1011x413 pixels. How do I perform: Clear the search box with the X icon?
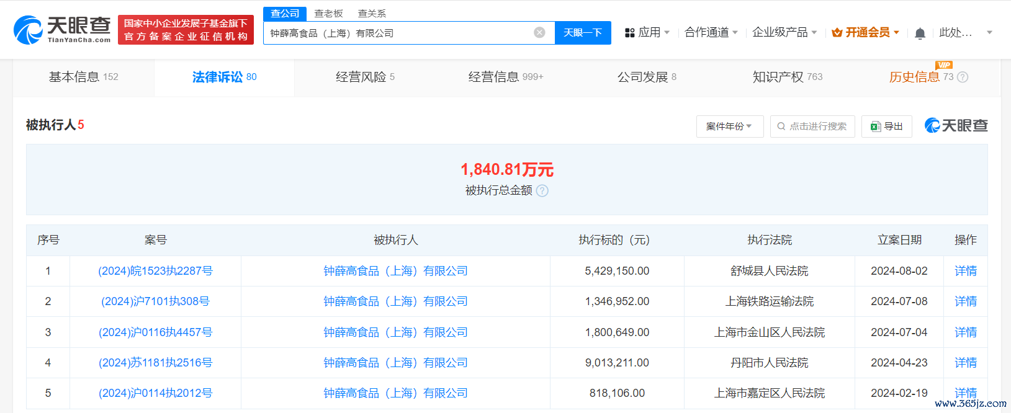(540, 32)
